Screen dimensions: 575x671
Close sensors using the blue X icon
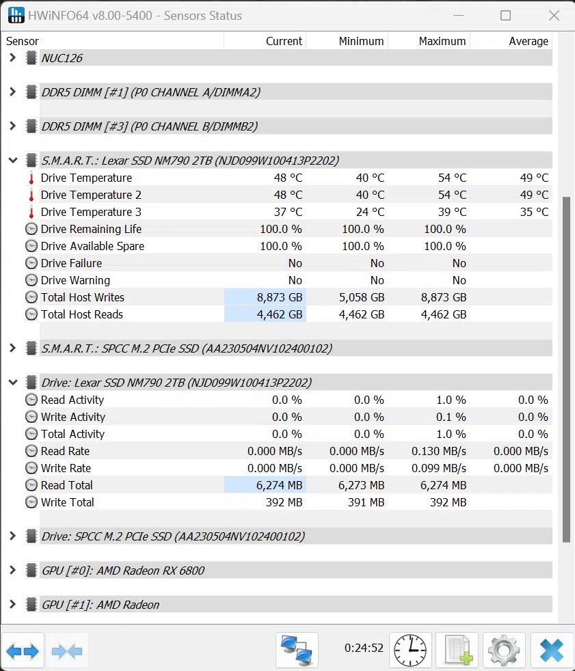pos(552,651)
